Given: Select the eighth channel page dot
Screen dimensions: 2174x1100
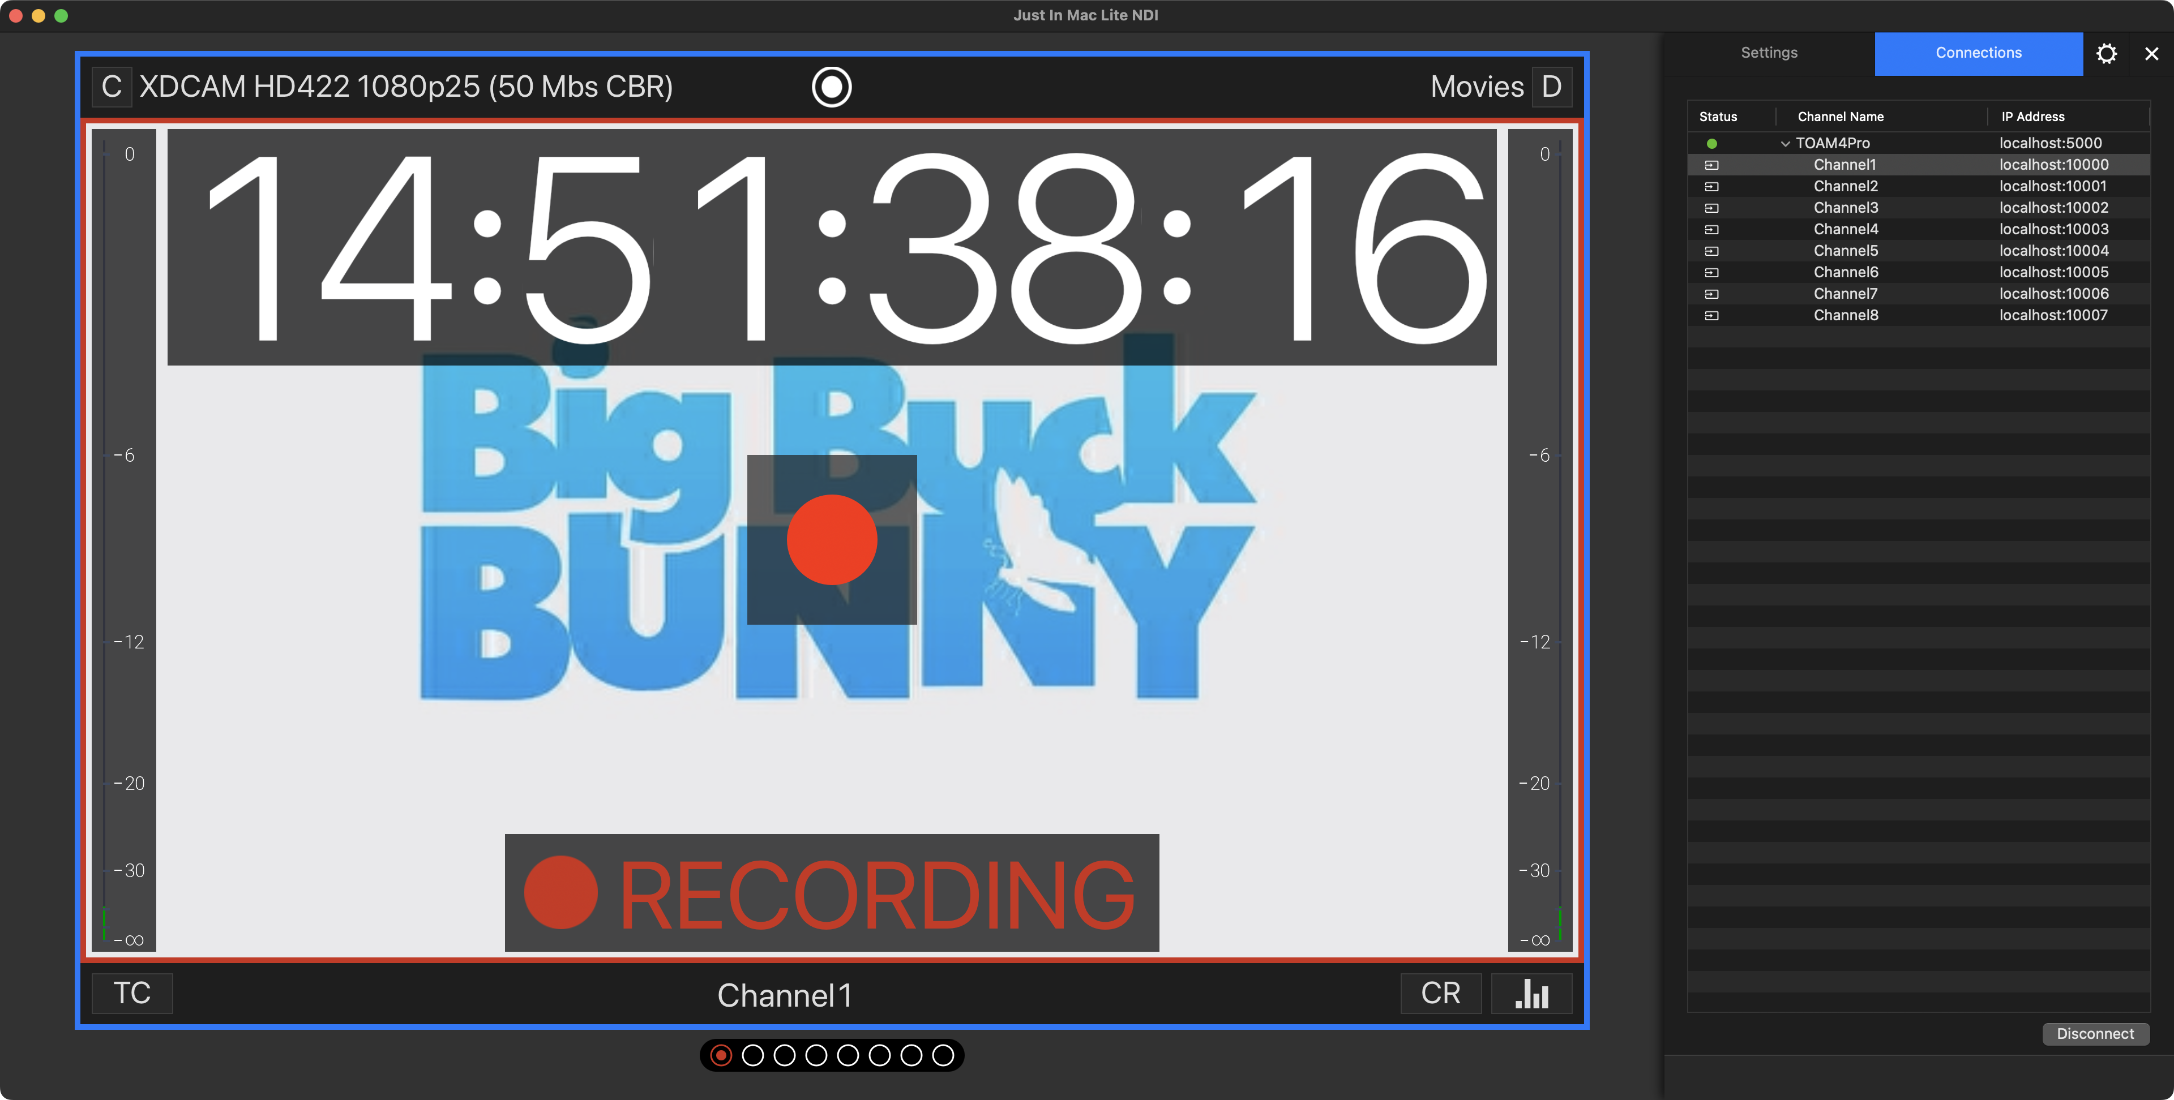Looking at the screenshot, I should click(943, 1055).
